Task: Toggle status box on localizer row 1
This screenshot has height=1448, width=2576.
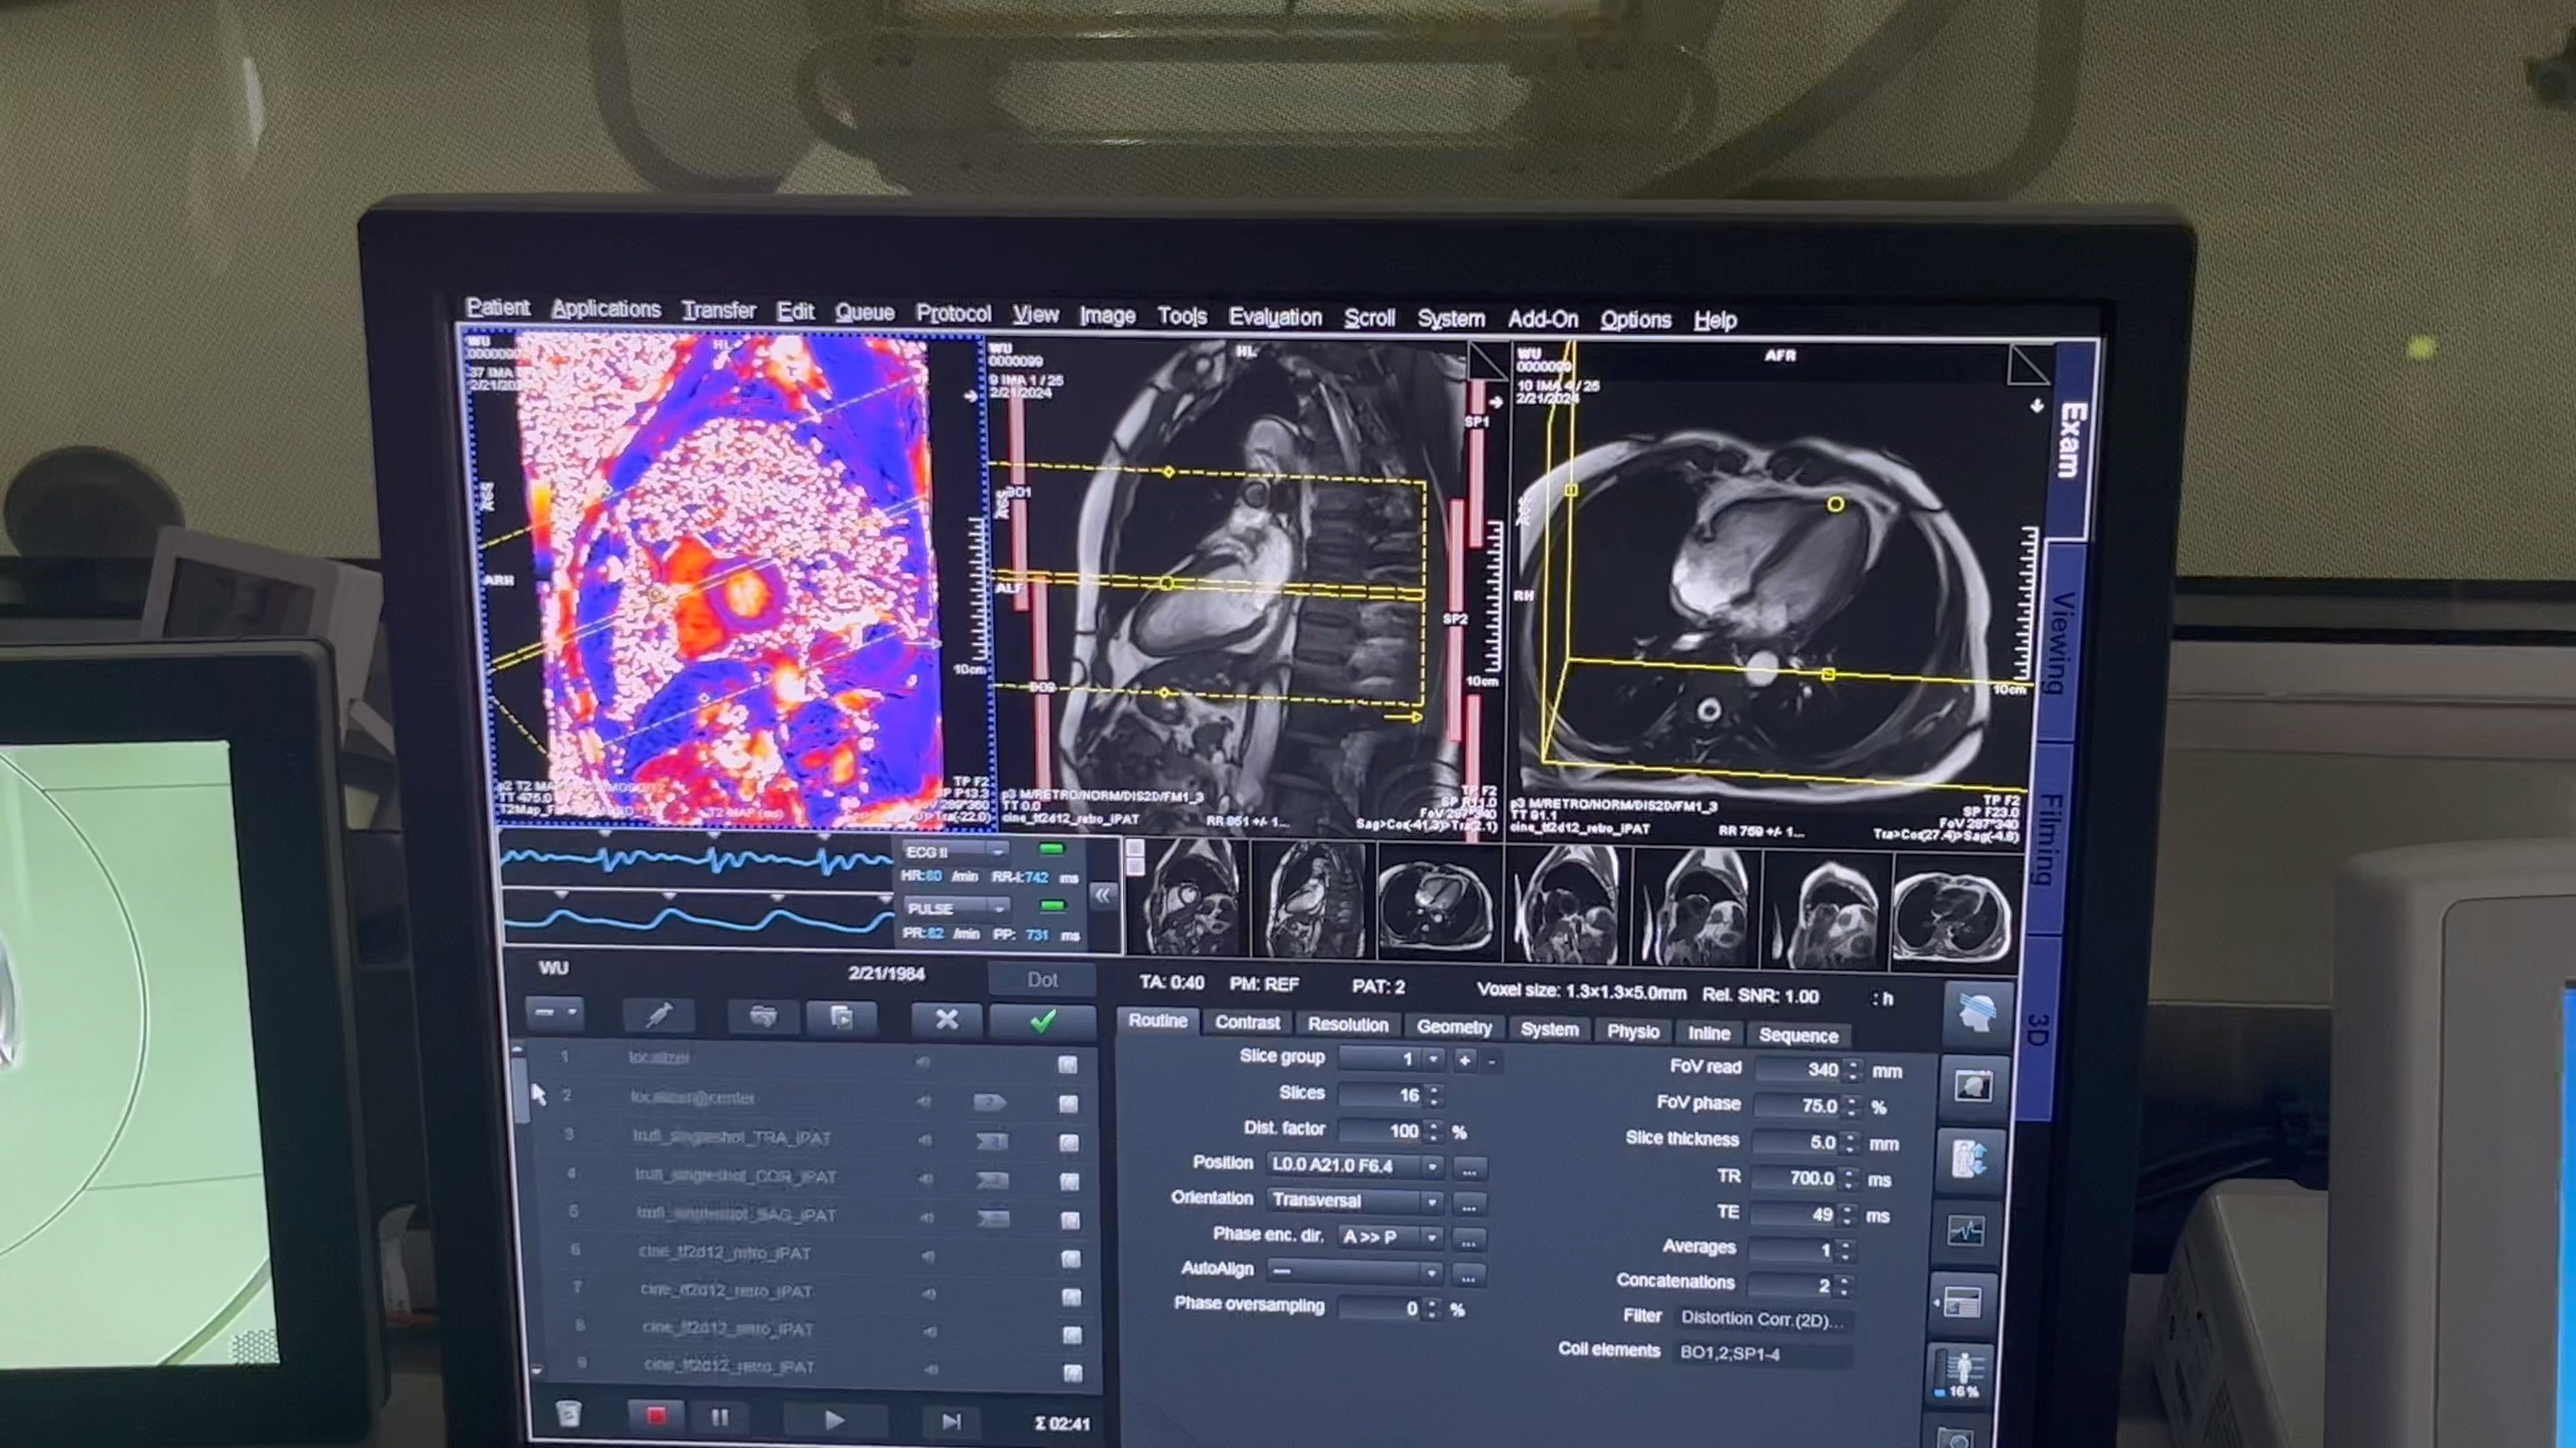Action: pos(1067,1065)
